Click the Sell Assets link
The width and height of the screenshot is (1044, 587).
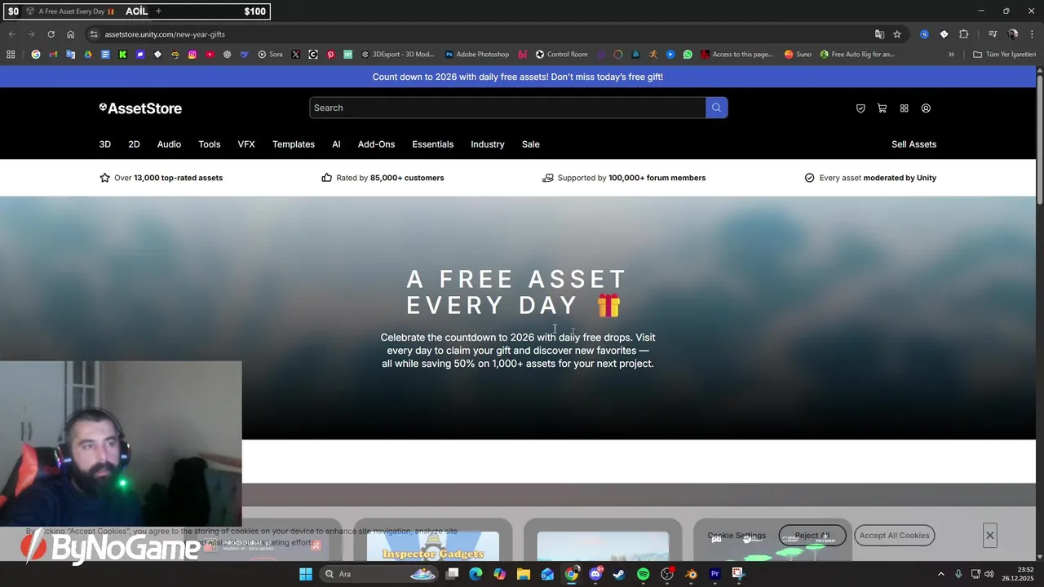point(913,144)
